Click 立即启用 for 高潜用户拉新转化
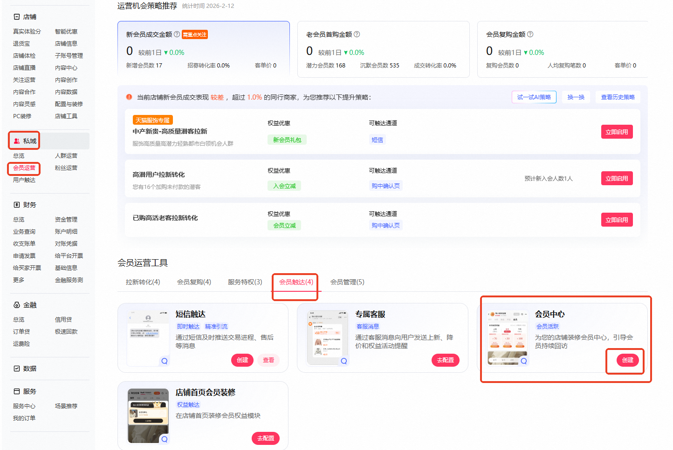The width and height of the screenshot is (673, 450). tap(617, 179)
